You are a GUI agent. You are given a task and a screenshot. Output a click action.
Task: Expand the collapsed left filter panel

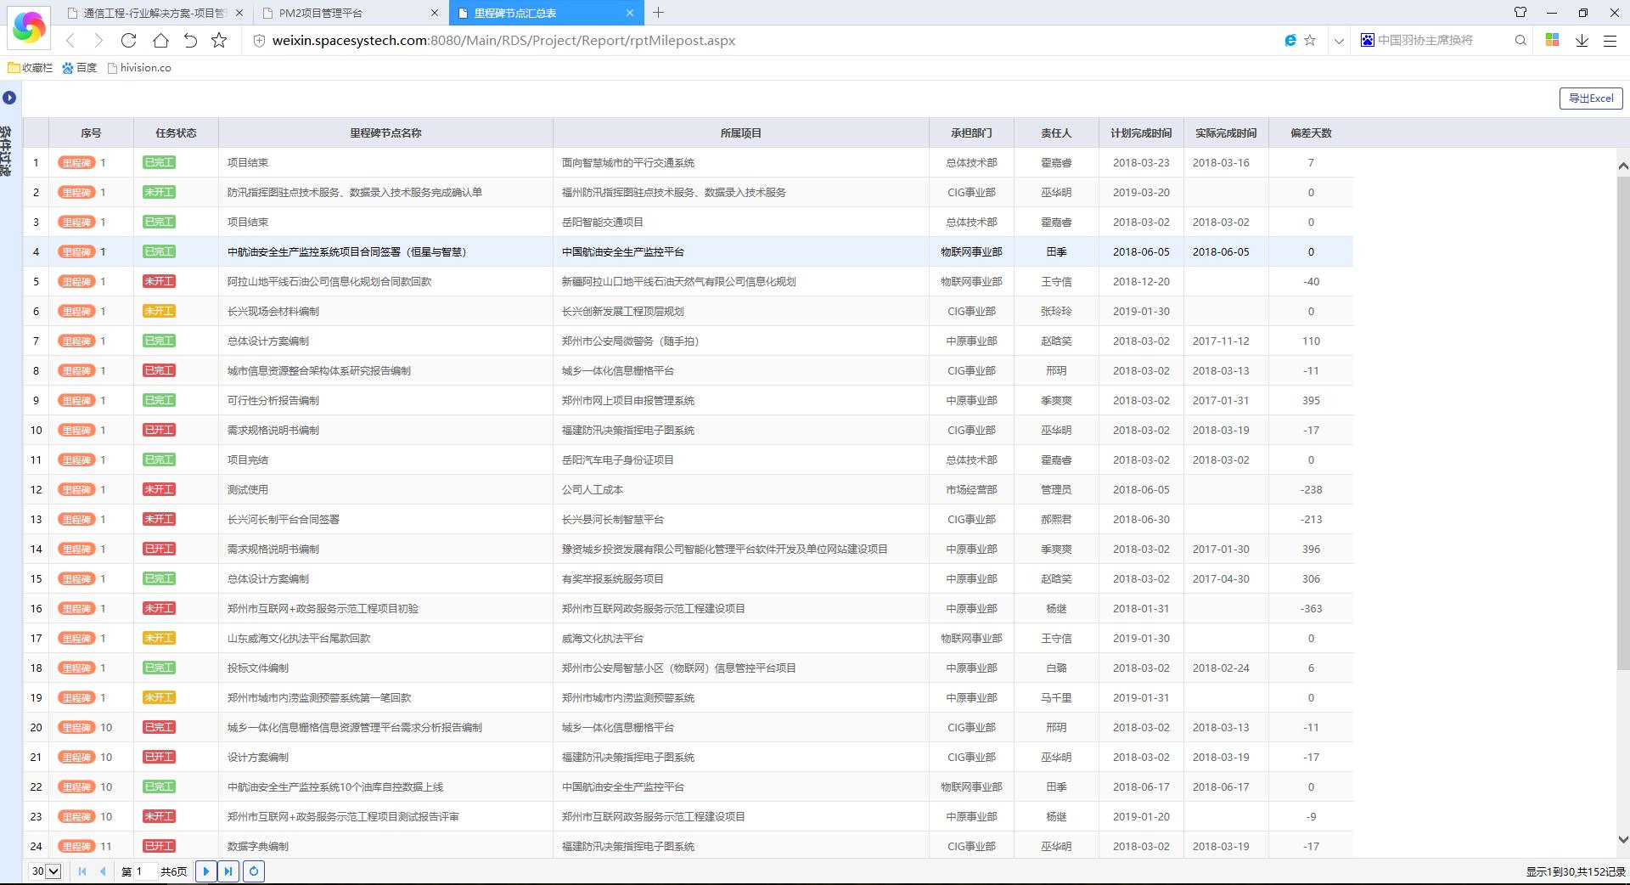[9, 98]
